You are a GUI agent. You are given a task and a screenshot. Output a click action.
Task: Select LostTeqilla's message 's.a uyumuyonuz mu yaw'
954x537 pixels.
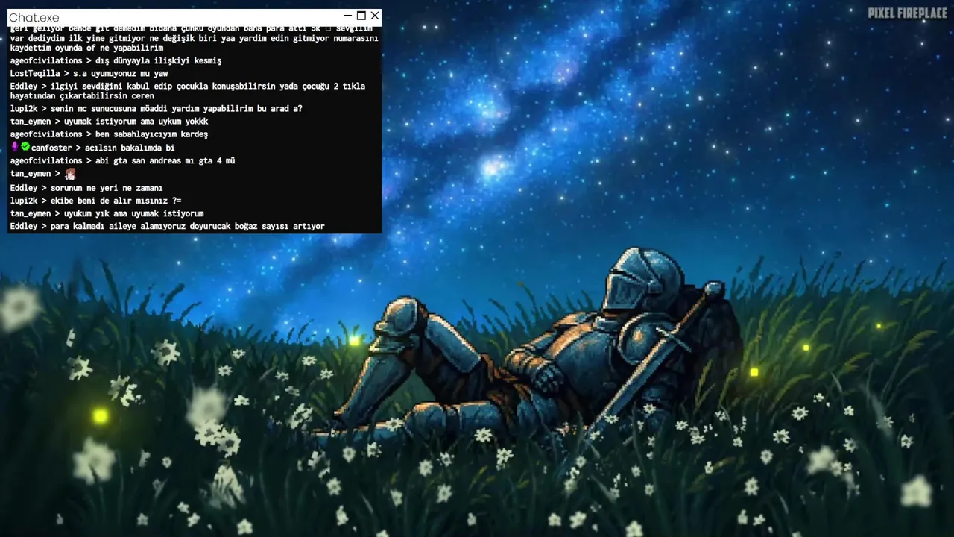pyautogui.click(x=120, y=74)
